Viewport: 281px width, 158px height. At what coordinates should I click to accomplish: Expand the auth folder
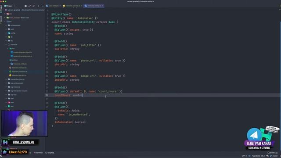tap(7, 29)
